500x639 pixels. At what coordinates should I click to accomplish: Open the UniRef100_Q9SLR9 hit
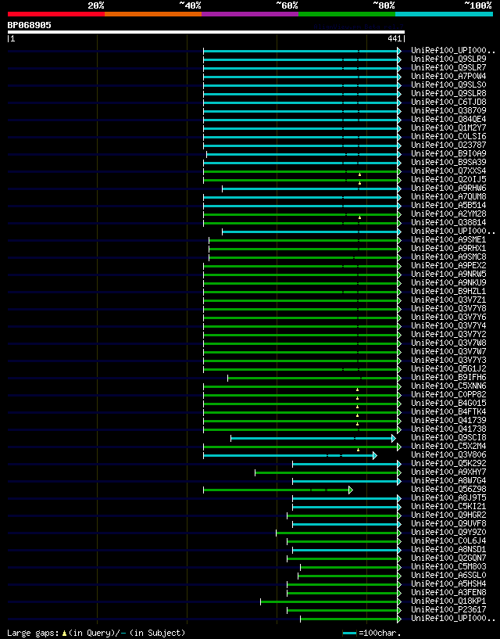[448, 59]
